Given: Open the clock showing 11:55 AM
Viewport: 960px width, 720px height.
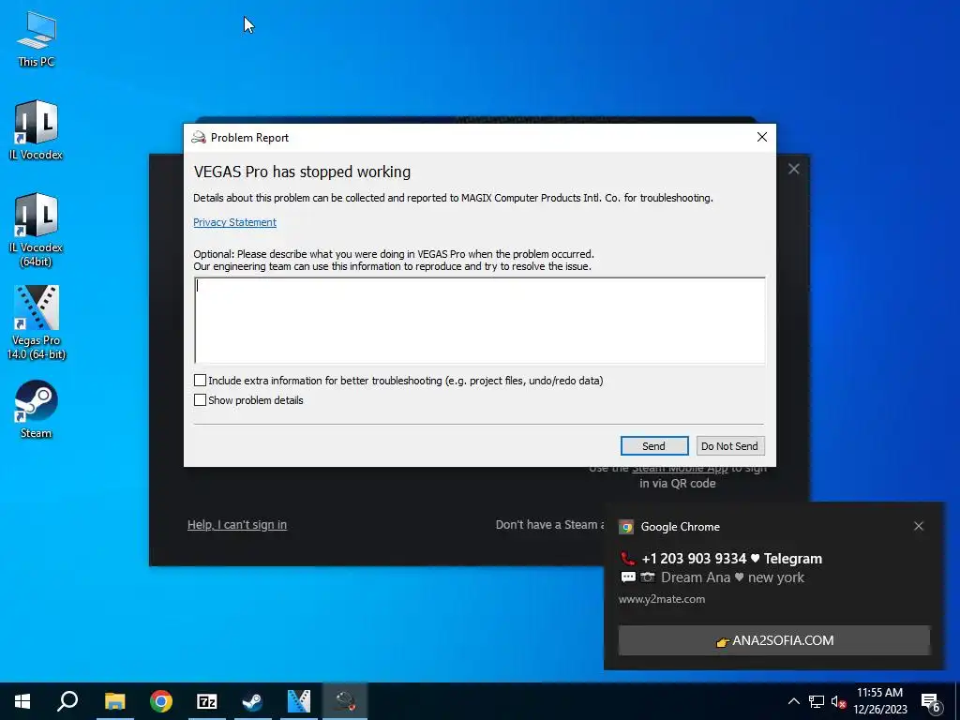Looking at the screenshot, I should (879, 701).
